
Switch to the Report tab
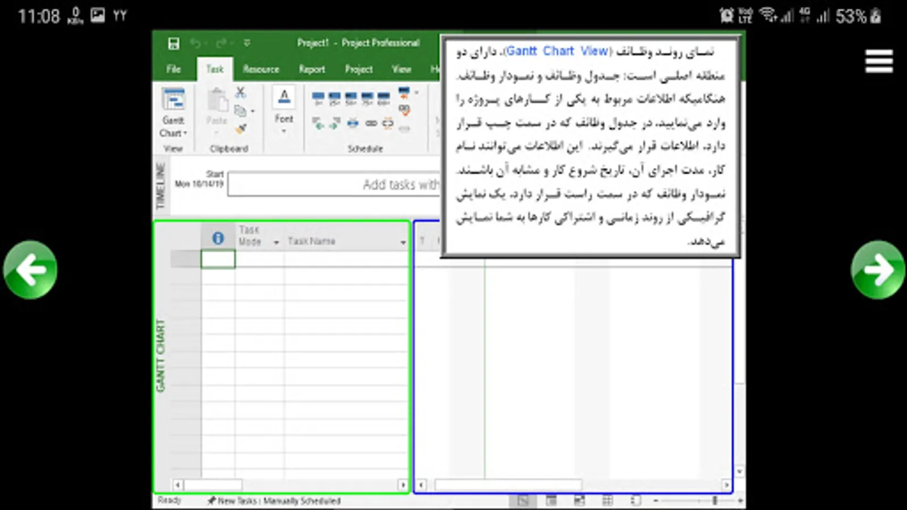(312, 69)
